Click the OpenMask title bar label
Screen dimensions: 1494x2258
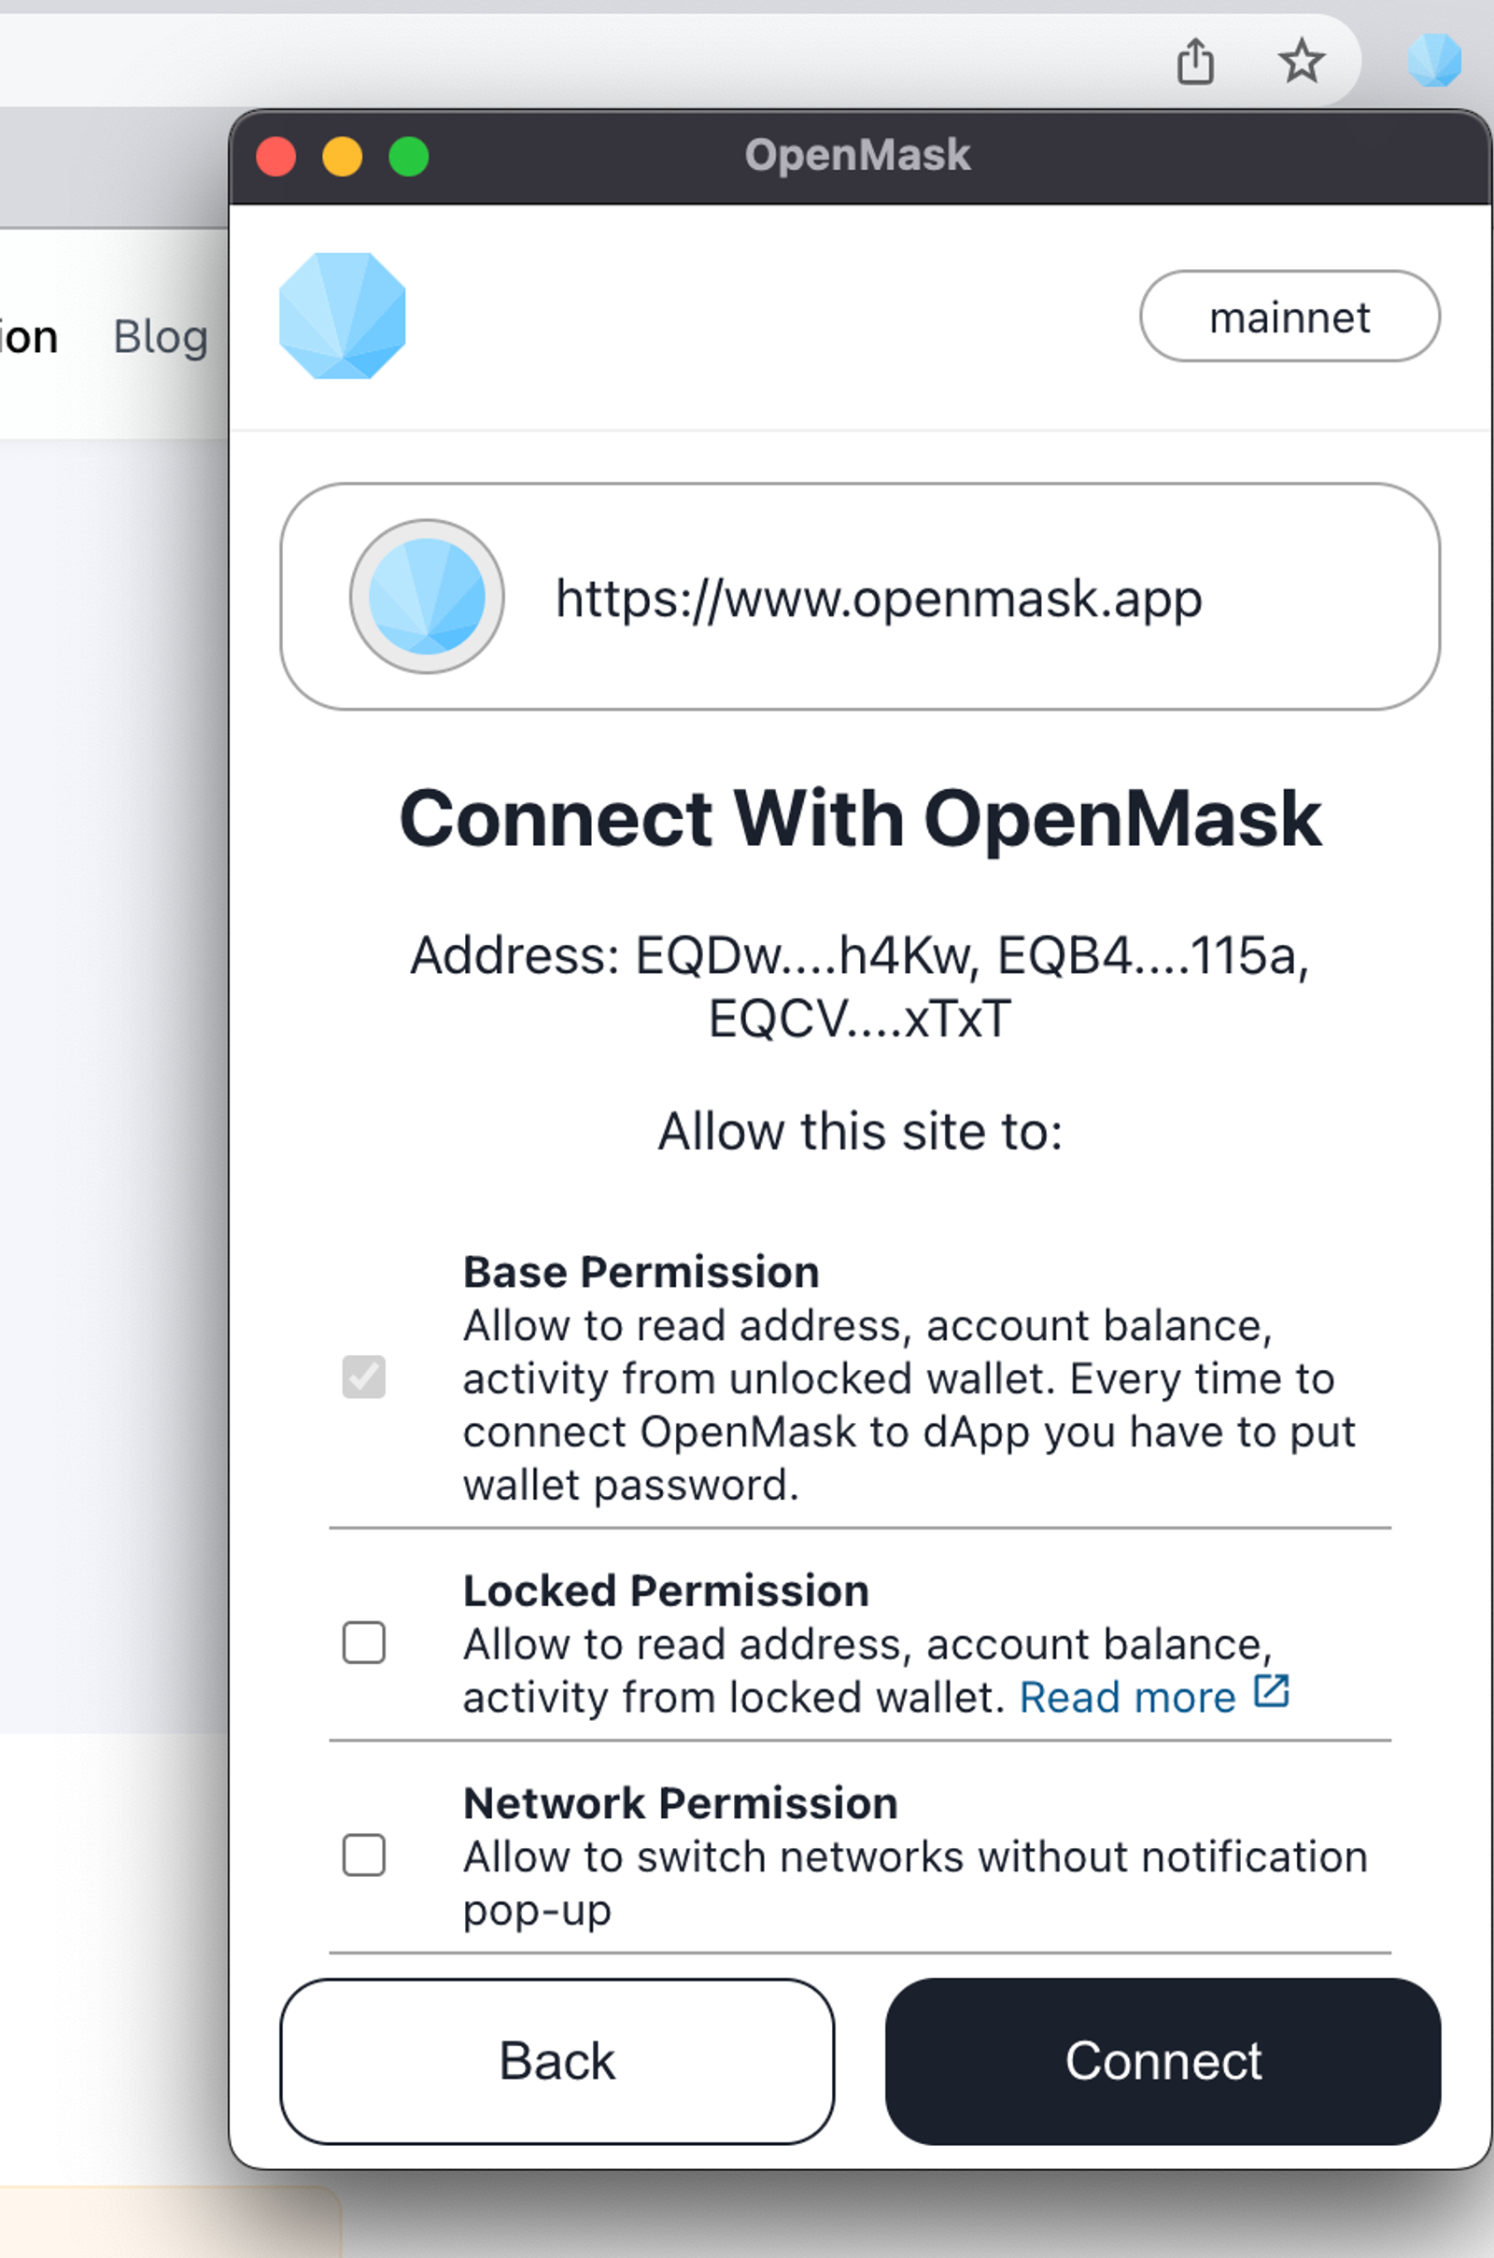coord(858,153)
